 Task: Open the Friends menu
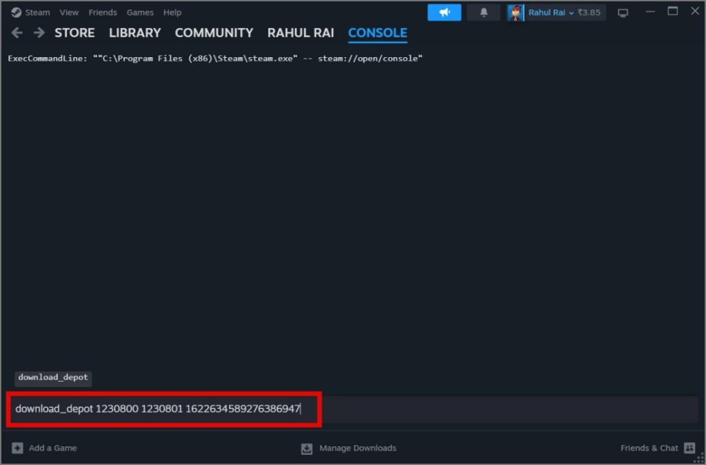[x=102, y=12]
